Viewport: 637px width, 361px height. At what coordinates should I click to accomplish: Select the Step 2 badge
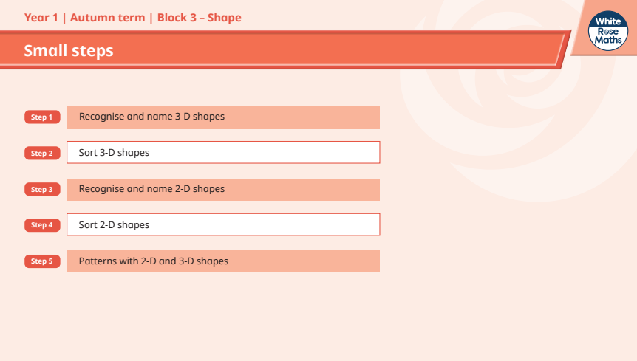(x=41, y=153)
